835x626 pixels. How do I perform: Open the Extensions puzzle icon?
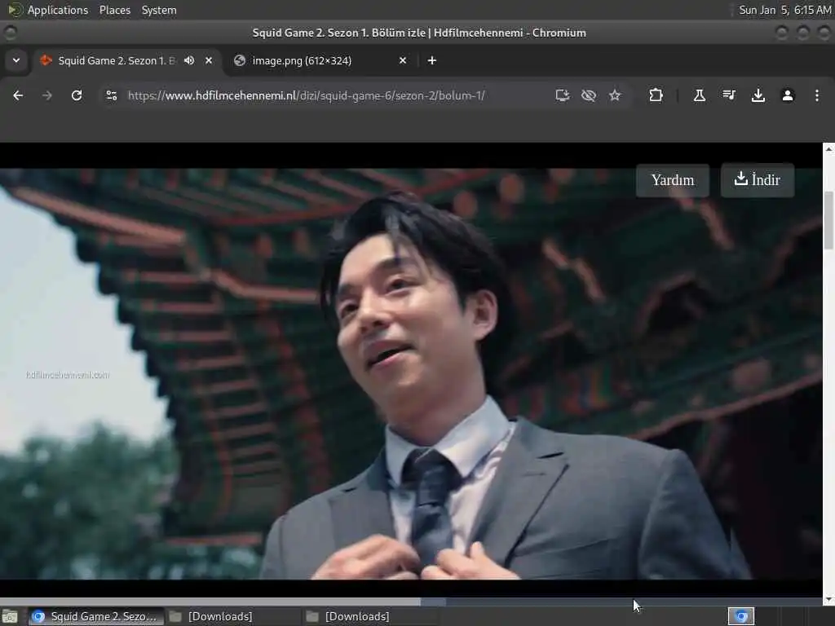(656, 95)
